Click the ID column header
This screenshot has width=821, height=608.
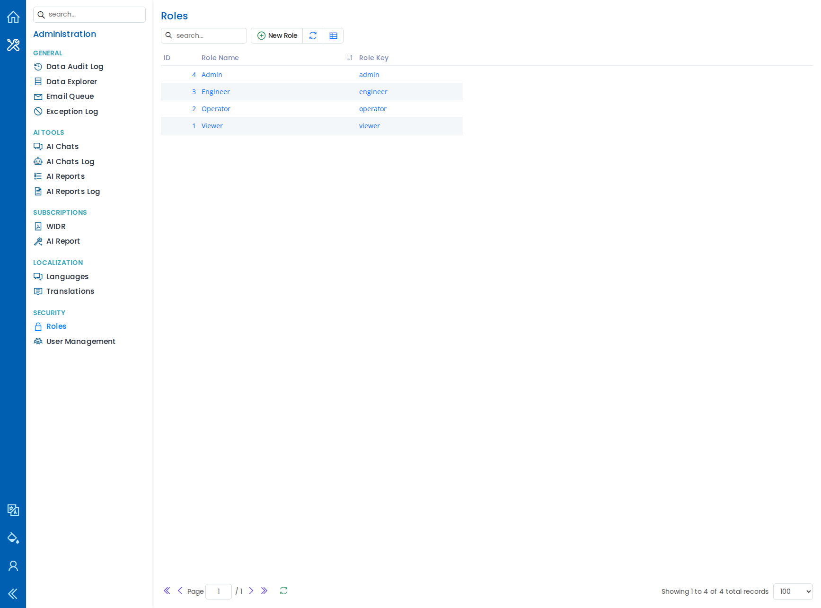[x=167, y=58]
